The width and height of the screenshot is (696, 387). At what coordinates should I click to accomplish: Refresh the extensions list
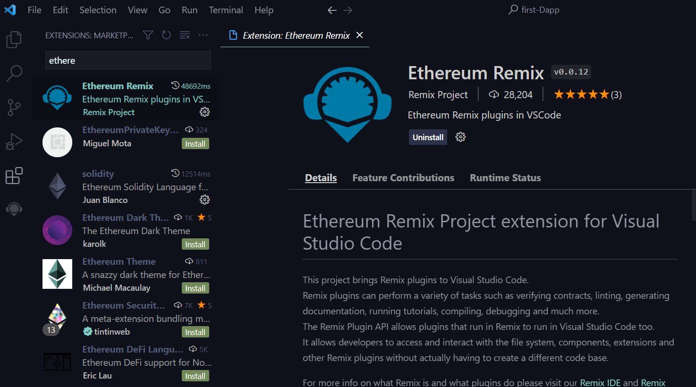tap(166, 35)
